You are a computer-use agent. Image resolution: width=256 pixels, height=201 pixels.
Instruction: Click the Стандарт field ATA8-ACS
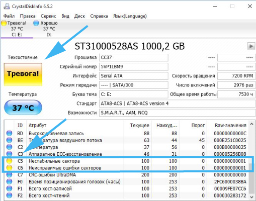click(x=177, y=104)
